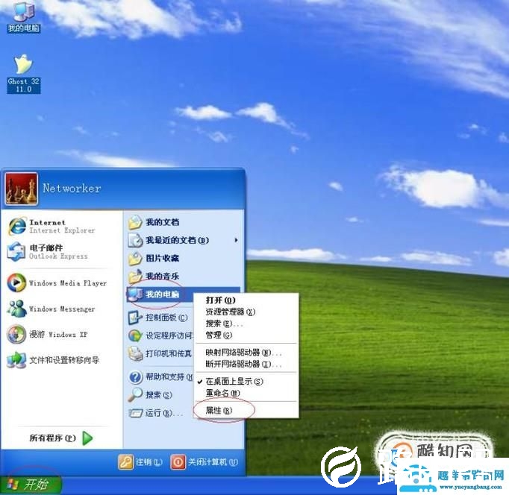Open the 图片收藏 folder
Viewport: 509px width, 495px height.
coord(154,259)
